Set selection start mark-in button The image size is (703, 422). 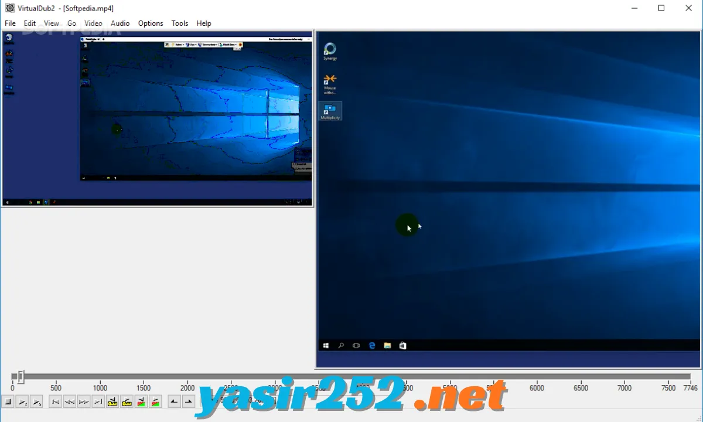[174, 401]
